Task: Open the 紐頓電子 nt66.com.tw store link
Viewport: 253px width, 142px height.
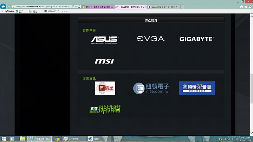Action: (x=151, y=88)
